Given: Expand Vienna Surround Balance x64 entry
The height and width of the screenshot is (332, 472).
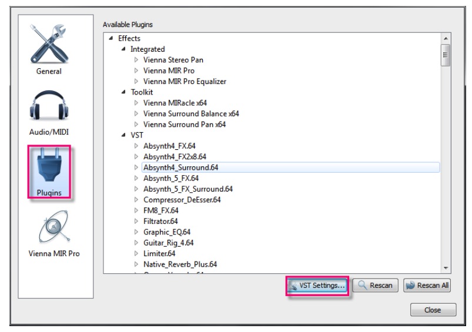Looking at the screenshot, I should pos(136,113).
